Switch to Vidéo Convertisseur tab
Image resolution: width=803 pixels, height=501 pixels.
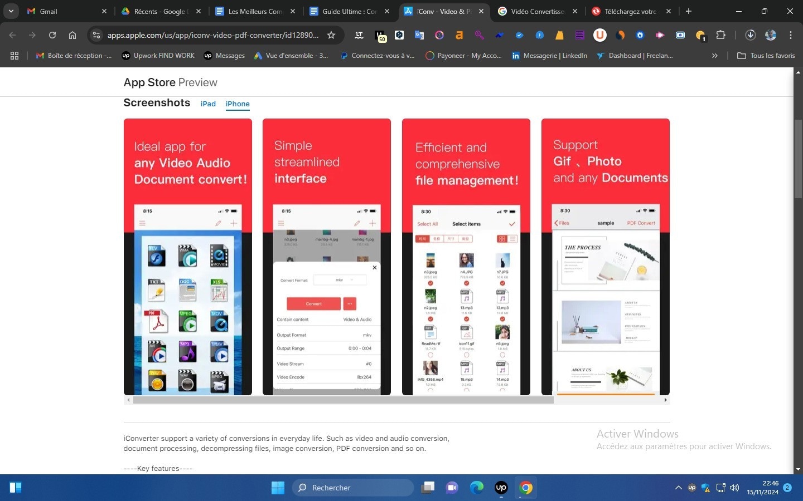click(538, 11)
